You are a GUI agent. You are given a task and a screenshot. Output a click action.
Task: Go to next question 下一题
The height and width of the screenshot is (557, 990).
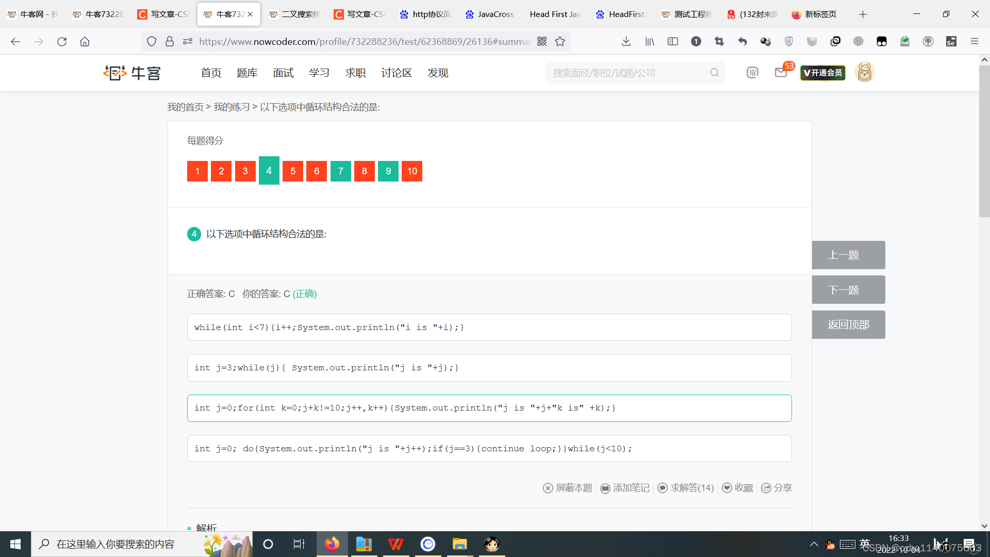849,290
